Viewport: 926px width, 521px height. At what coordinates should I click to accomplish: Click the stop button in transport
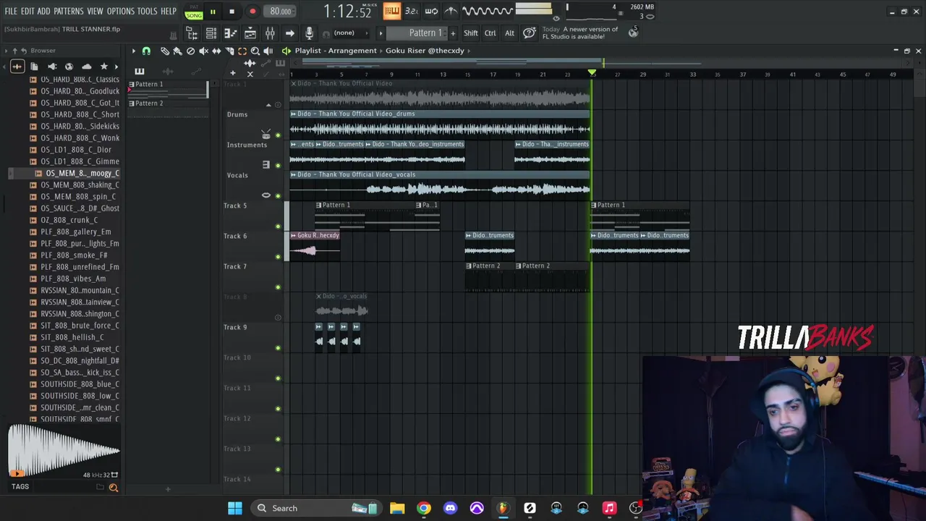tap(231, 12)
